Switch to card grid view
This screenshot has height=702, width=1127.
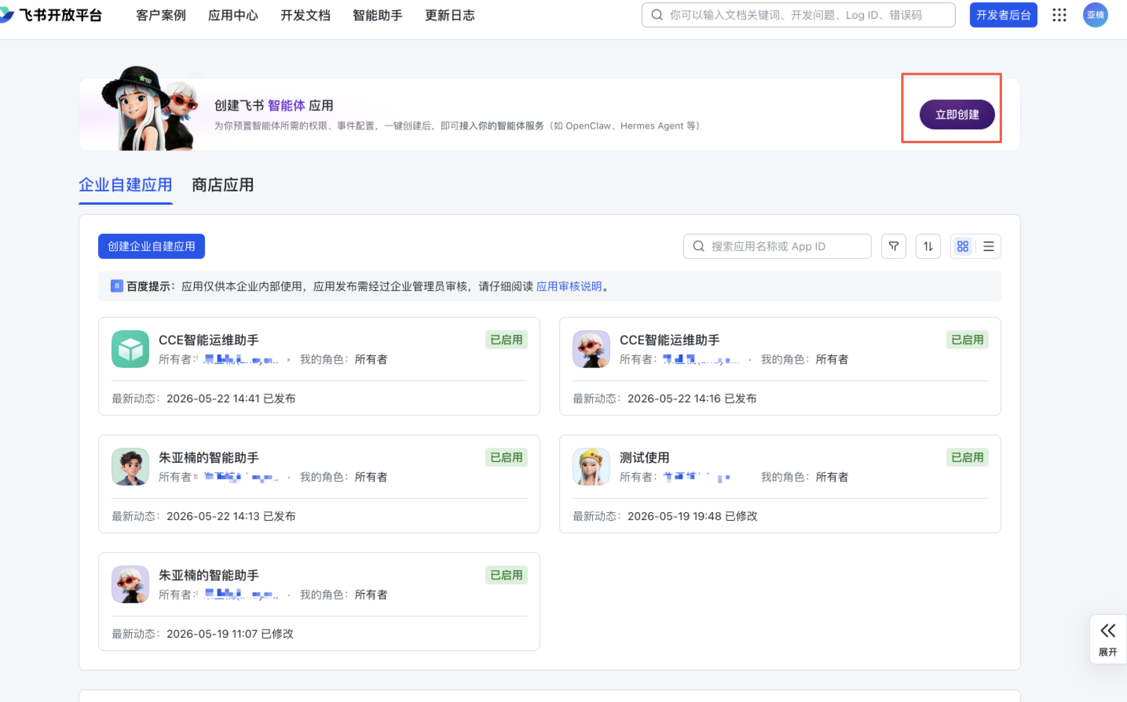pyautogui.click(x=962, y=246)
